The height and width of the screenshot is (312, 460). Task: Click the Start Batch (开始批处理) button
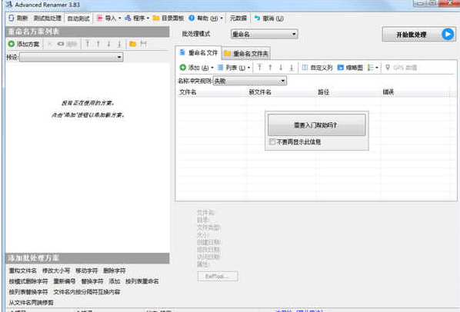[419, 35]
